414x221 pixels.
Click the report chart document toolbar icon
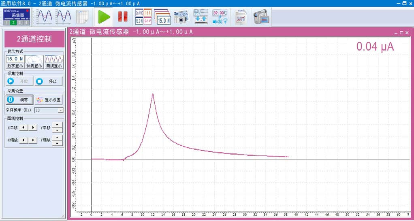(x=241, y=17)
